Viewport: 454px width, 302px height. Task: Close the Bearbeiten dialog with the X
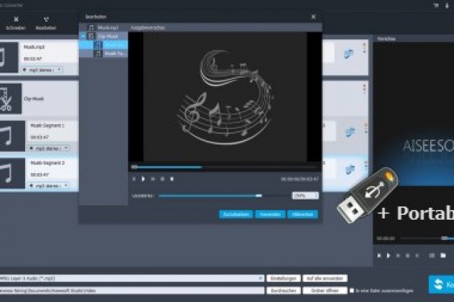pyautogui.click(x=314, y=17)
